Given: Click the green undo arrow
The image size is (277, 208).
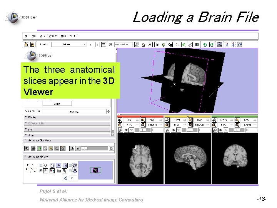Looking at the screenshot, I should click(x=205, y=45).
